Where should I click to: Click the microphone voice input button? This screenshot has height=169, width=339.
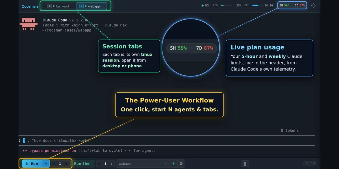(245, 164)
